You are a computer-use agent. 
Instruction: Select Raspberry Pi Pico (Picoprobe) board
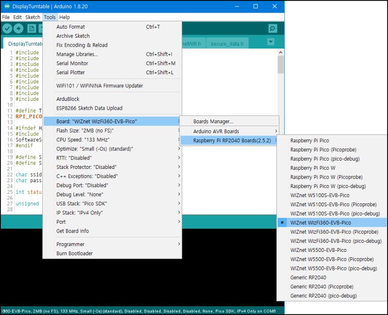point(332,149)
